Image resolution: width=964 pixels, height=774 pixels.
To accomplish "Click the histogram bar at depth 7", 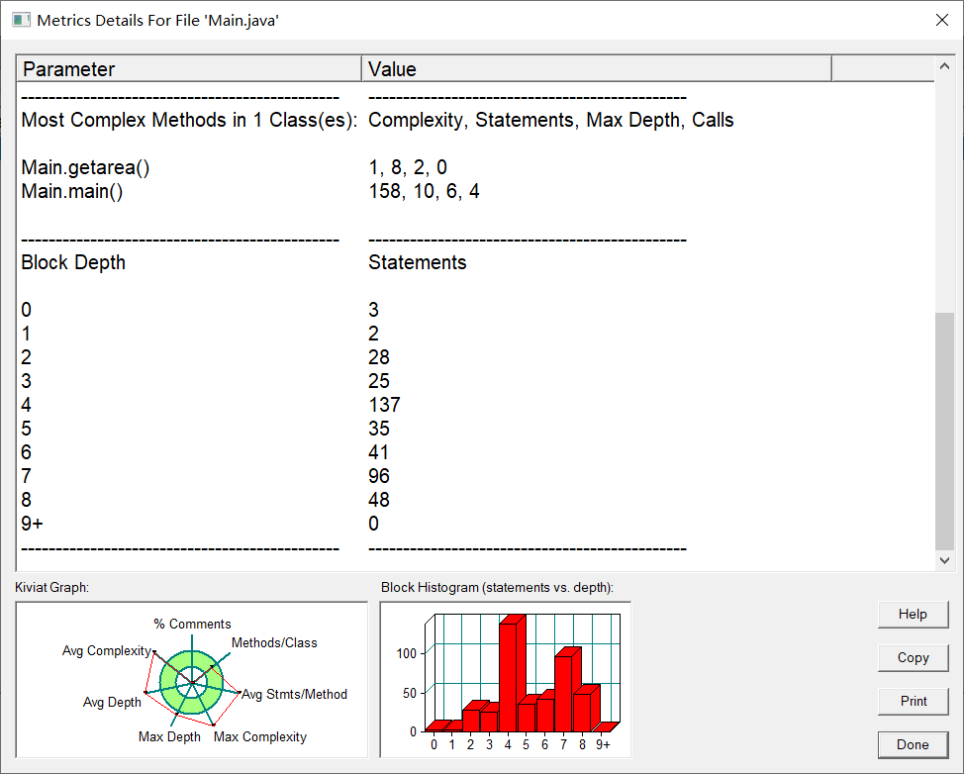I will (x=567, y=690).
